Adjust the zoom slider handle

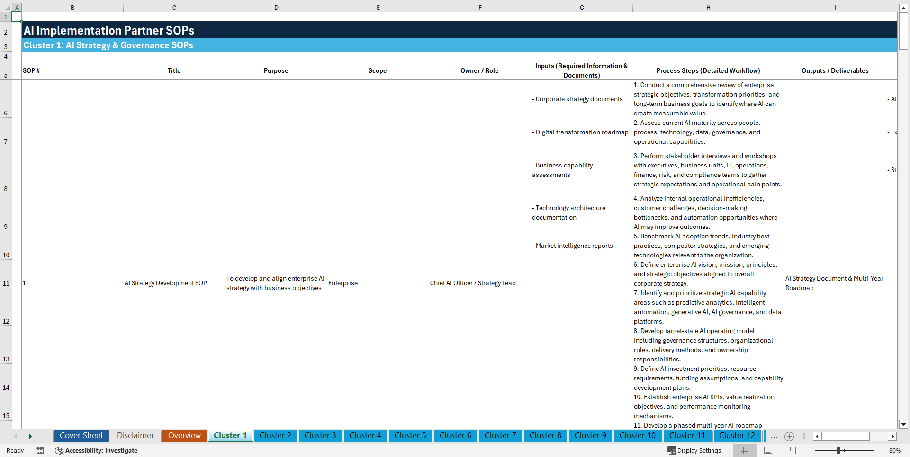point(838,450)
